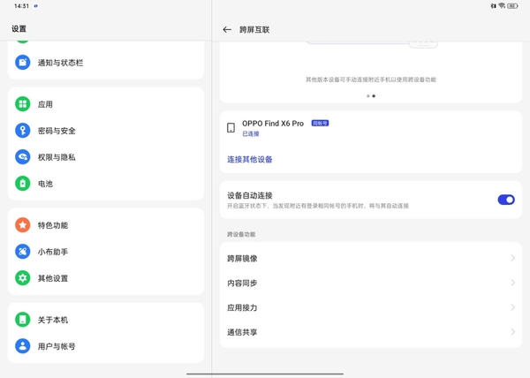Select the 密码与安全 key icon
Viewport: 530px width, 378px height.
pyautogui.click(x=23, y=131)
